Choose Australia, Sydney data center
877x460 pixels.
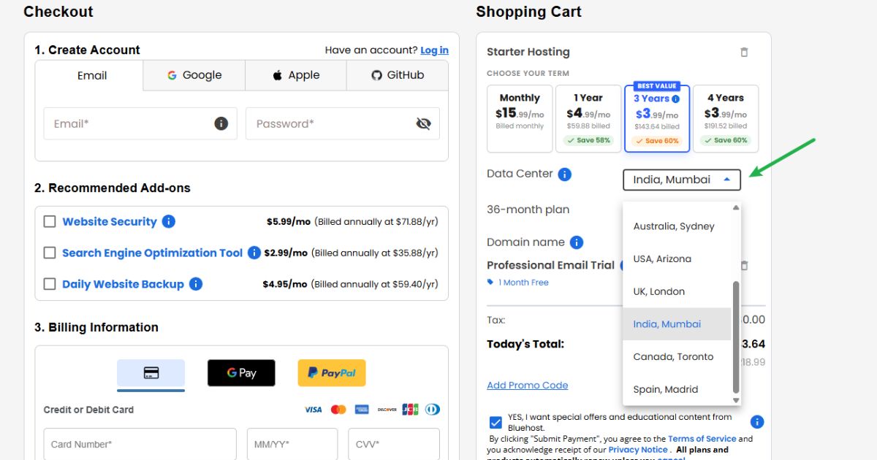pyautogui.click(x=677, y=226)
